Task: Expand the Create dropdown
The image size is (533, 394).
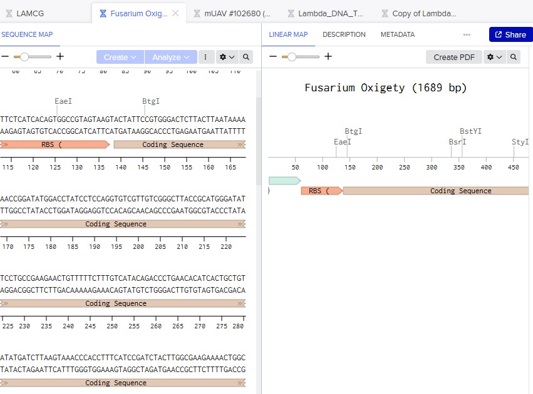Action: 120,57
